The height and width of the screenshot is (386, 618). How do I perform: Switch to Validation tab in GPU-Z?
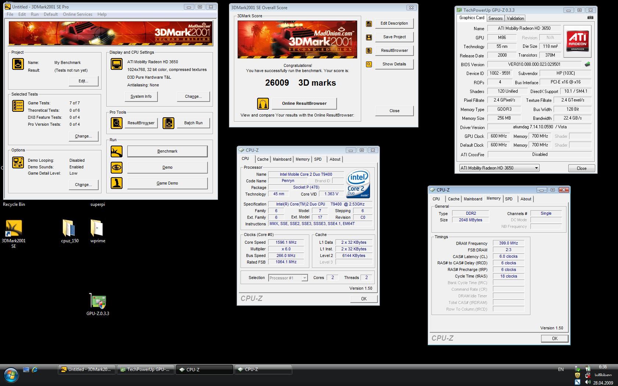(515, 18)
